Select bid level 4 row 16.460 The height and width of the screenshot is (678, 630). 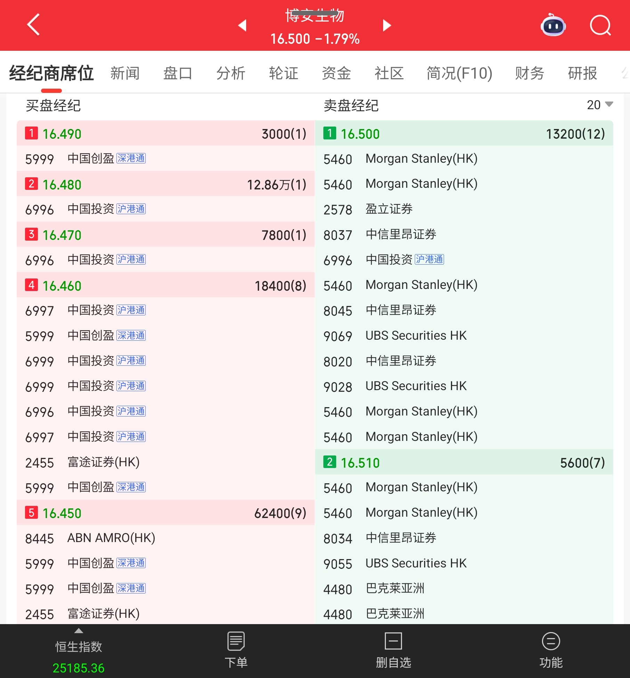[165, 285]
